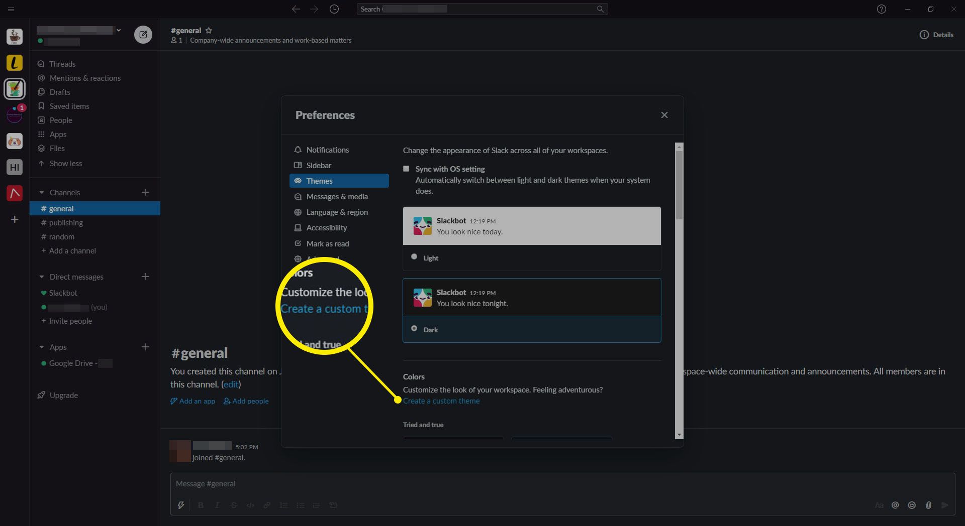Viewport: 965px width, 526px height.
Task: Switch to Messages & media preferences
Action: click(337, 197)
